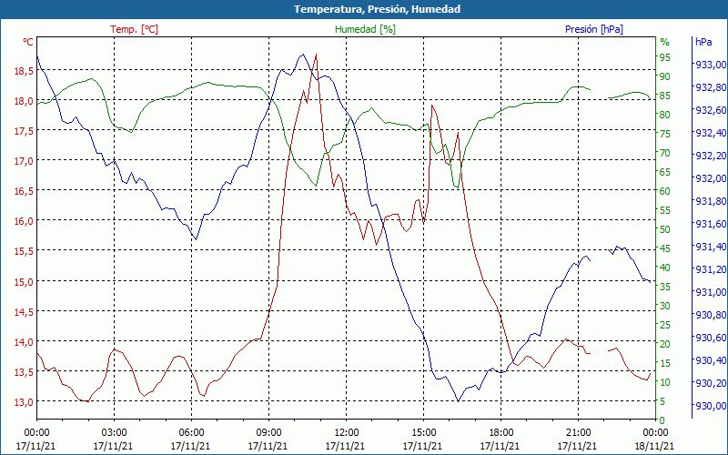Screen dimensions: 728x455
Task: Click the '933,00' pressure axis value
Action: 711,65
